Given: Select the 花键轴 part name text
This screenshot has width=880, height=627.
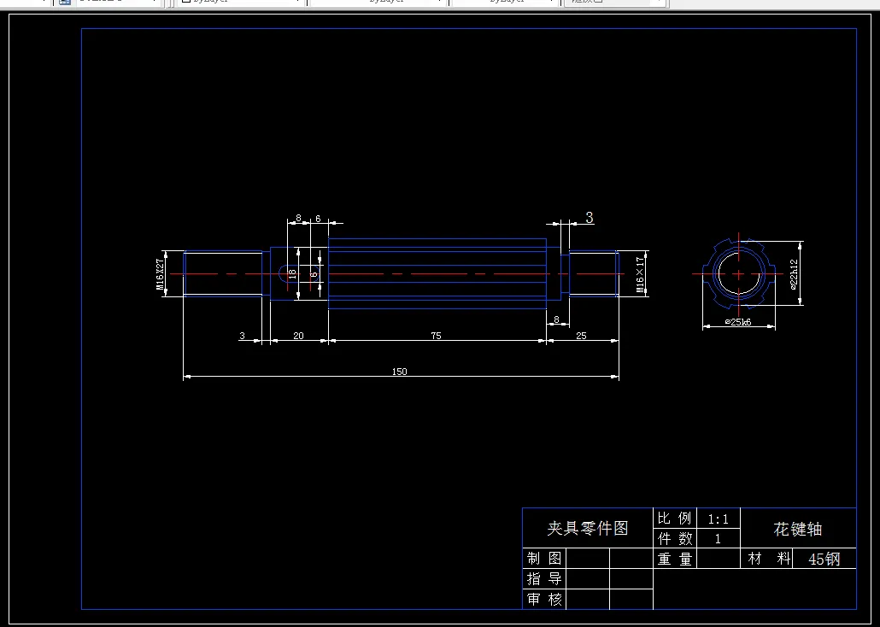Looking at the screenshot, I should pyautogui.click(x=798, y=529).
